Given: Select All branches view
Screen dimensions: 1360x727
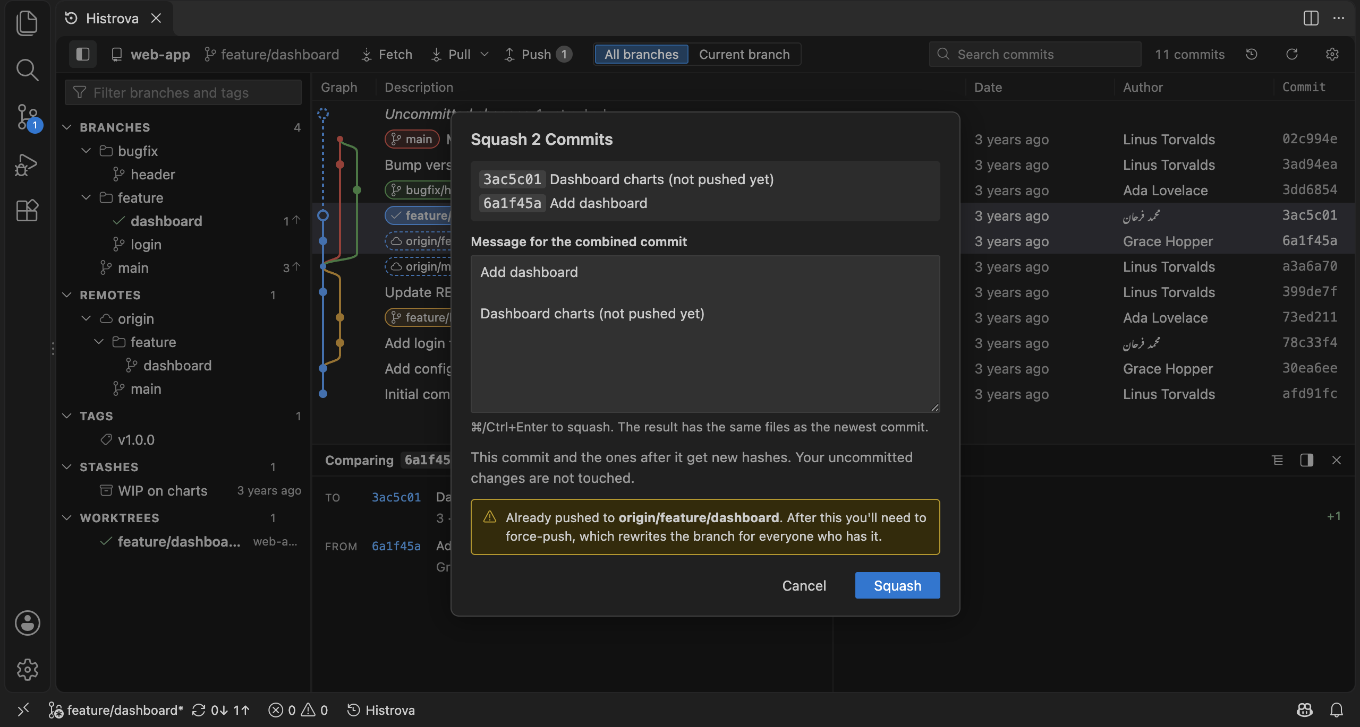Looking at the screenshot, I should pos(641,54).
